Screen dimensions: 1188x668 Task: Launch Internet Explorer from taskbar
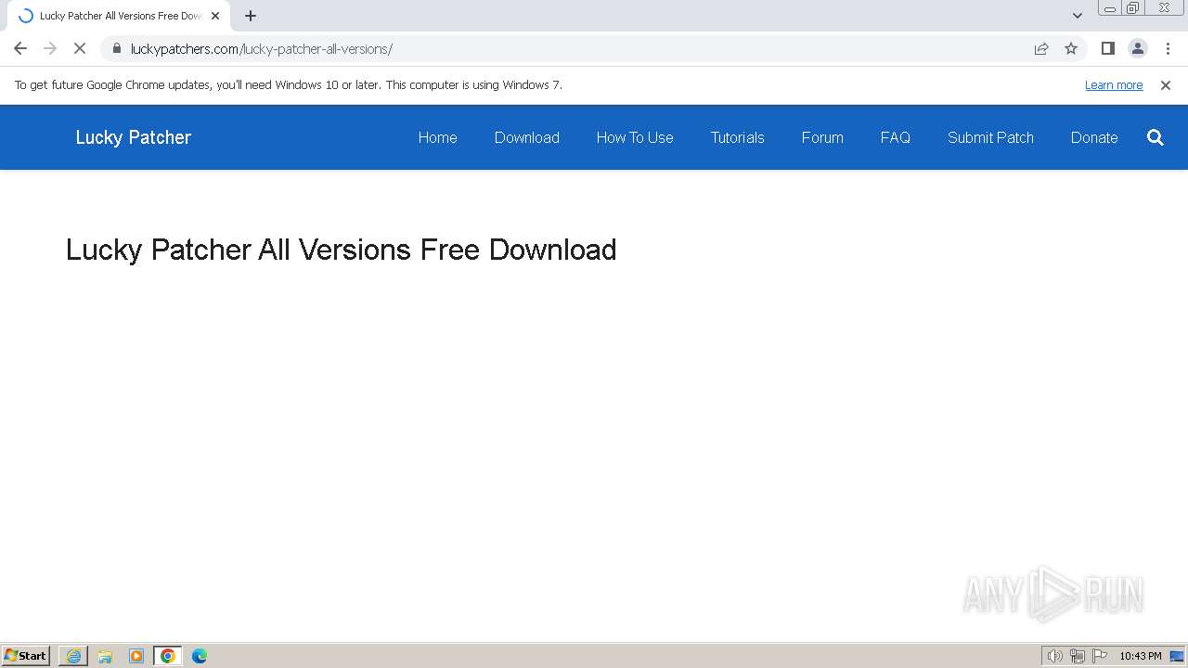tap(73, 656)
